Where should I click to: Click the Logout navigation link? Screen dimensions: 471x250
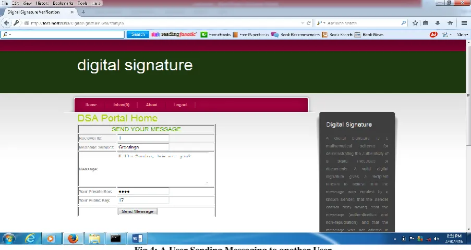coord(180,105)
